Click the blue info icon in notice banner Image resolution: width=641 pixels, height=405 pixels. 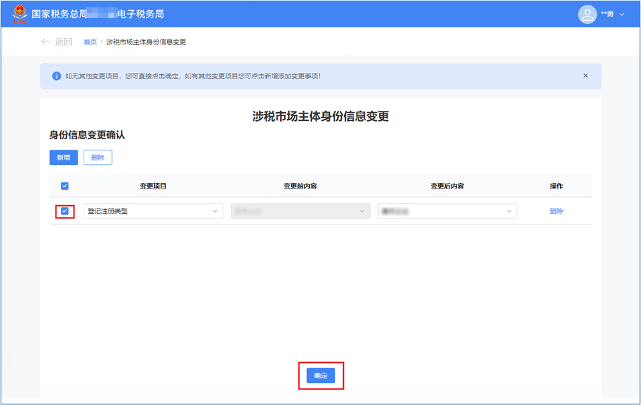(x=56, y=76)
